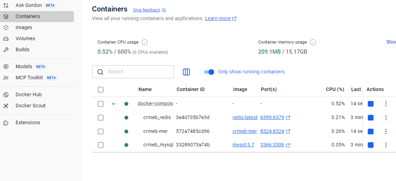The height and width of the screenshot is (181, 396).
Task: Open more actions for crmeb-mer
Action: [x=386, y=132]
